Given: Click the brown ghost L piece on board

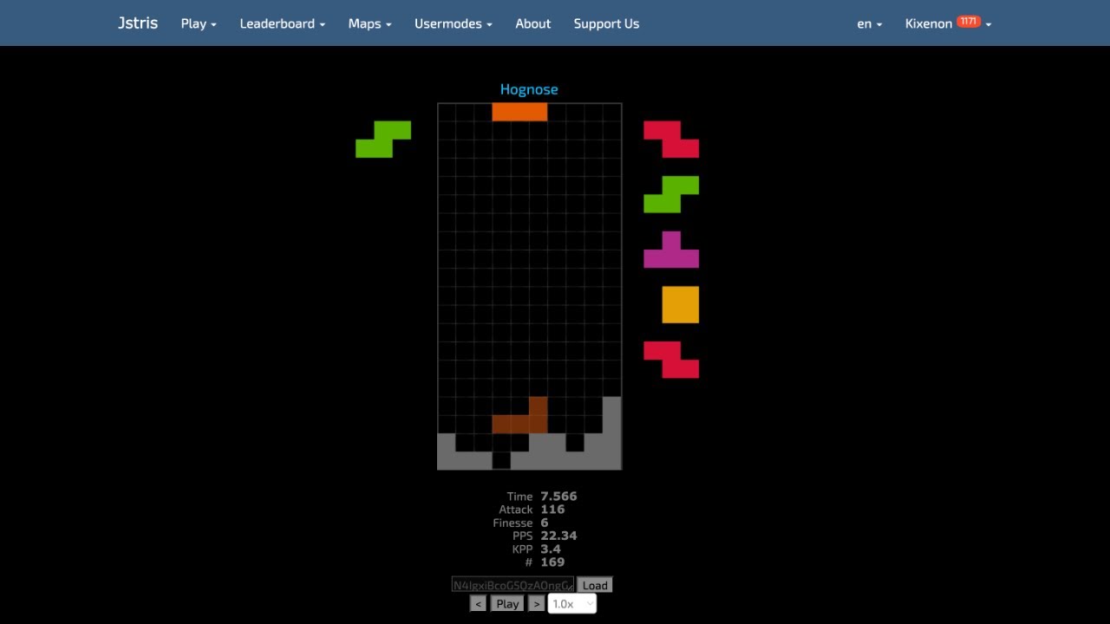Looking at the screenshot, I should (x=519, y=424).
